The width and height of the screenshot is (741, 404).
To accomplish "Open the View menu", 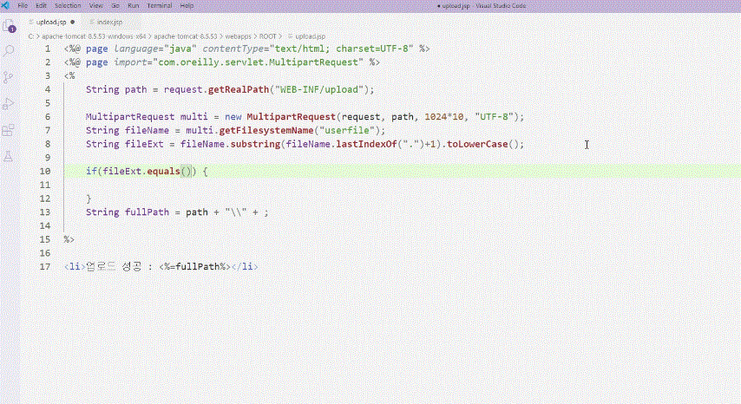I will 96,6.
